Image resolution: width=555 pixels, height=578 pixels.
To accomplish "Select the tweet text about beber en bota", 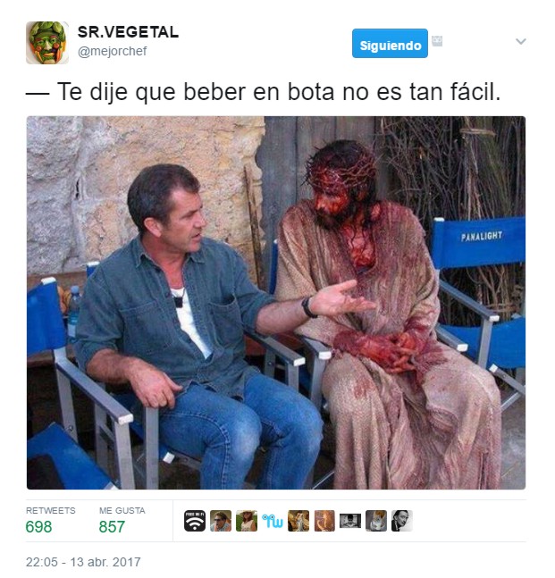I will point(264,91).
